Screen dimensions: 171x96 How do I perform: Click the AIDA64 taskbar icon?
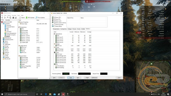click(x=63, y=94)
